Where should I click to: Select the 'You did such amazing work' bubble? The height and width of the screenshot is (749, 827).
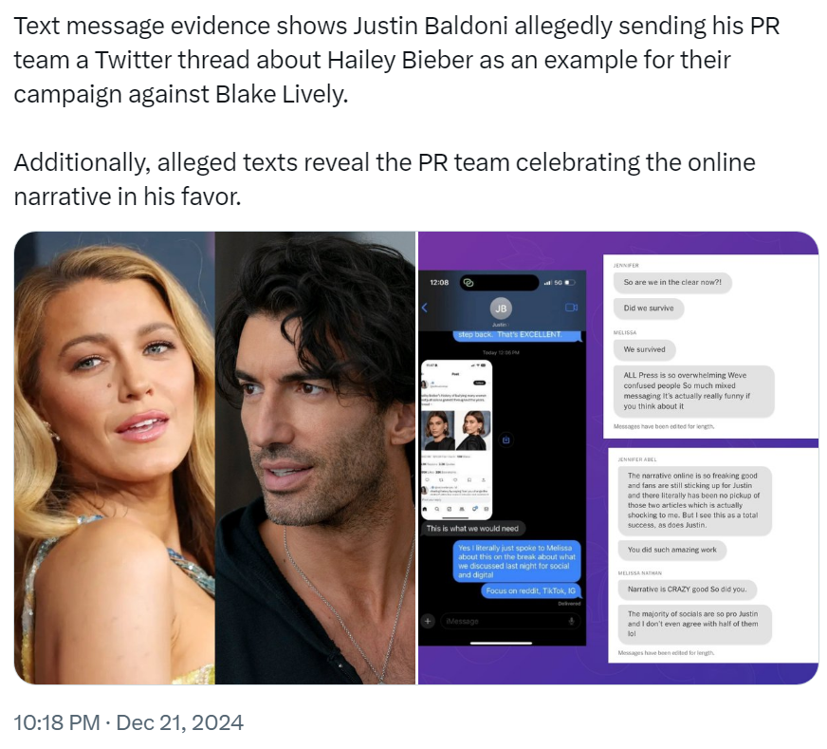[x=671, y=550]
